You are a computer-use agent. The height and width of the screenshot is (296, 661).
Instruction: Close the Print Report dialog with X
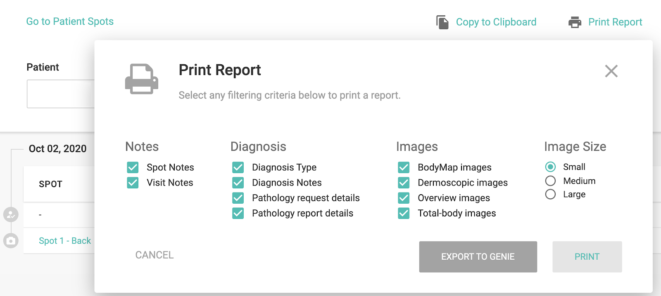[x=611, y=71]
